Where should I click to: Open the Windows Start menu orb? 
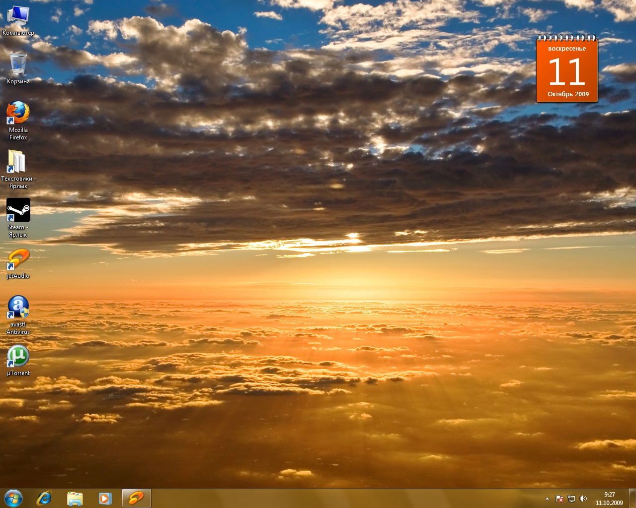click(13, 498)
